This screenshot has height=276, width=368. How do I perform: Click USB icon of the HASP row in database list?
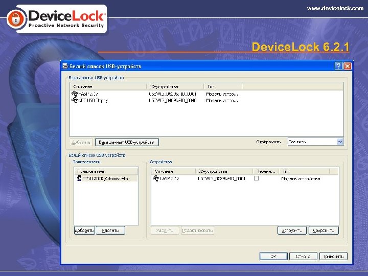[x=75, y=94]
